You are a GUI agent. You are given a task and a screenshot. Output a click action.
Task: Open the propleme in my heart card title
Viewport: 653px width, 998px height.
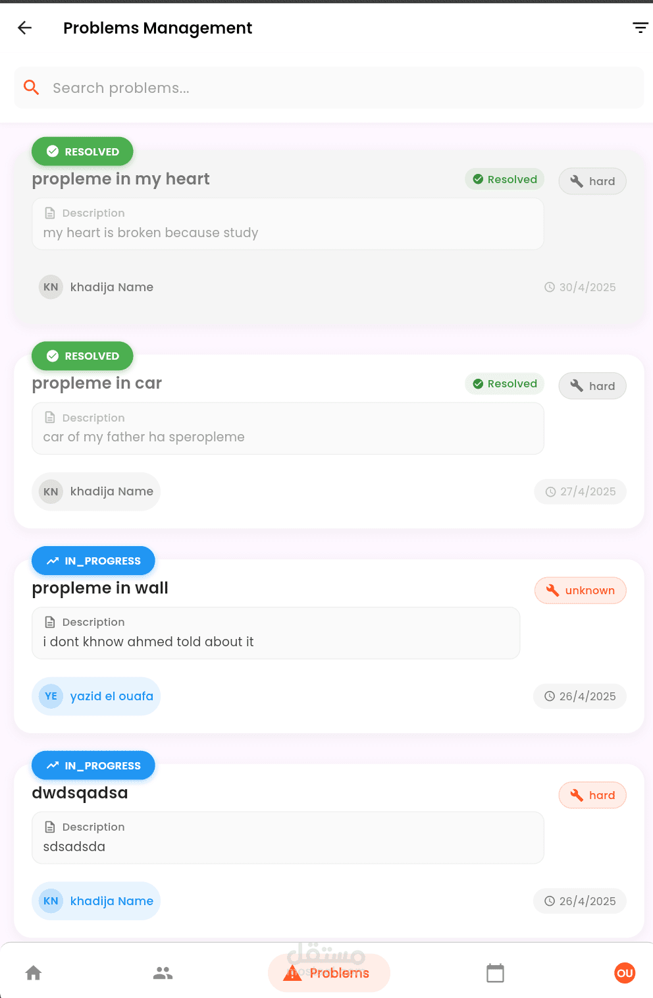point(120,179)
